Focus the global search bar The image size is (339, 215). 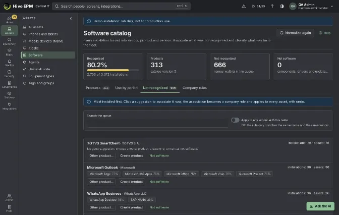point(121,6)
